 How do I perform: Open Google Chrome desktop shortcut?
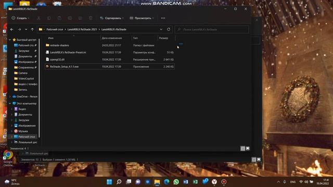point(8,158)
